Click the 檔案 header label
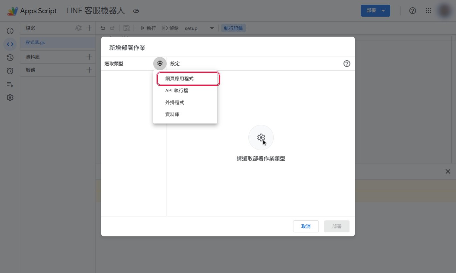Image resolution: width=456 pixels, height=273 pixels. tap(30, 28)
